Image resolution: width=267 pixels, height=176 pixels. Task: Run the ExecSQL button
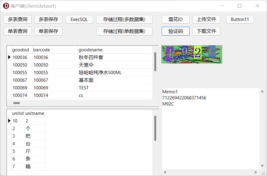click(79, 19)
